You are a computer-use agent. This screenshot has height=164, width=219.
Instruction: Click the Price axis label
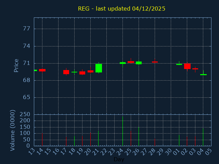click(x=16, y=65)
